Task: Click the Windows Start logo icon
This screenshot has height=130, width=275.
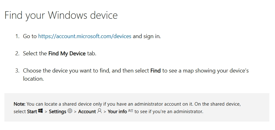Action: [x=40, y=111]
